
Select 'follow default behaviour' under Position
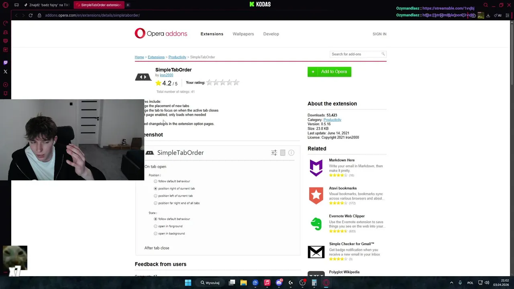[155, 181]
